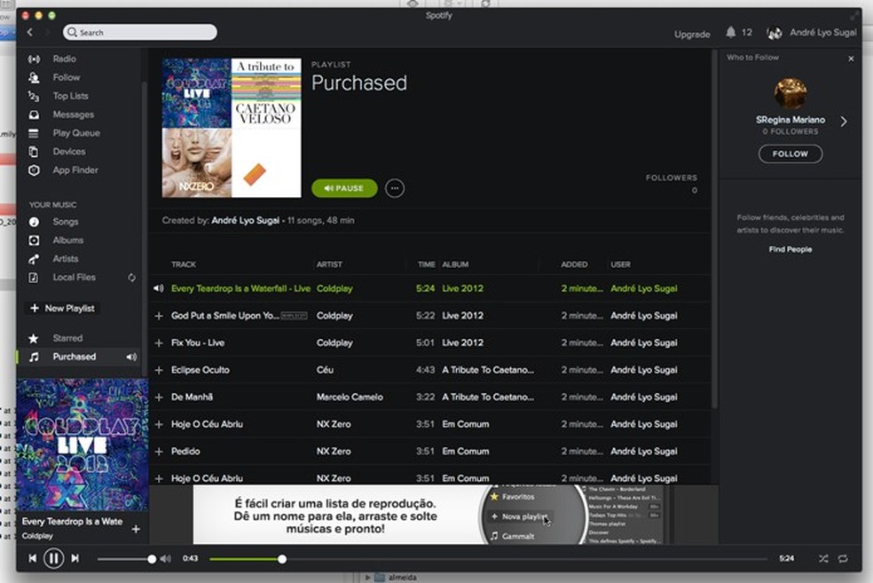
Task: Enable repeat mode
Action: tap(842, 558)
